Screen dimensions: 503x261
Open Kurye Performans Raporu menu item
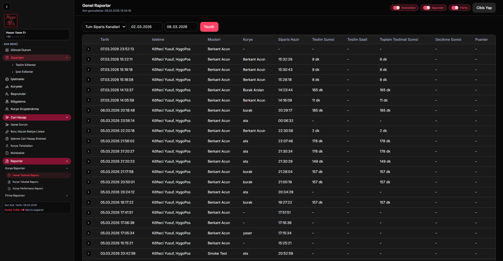[28, 189]
